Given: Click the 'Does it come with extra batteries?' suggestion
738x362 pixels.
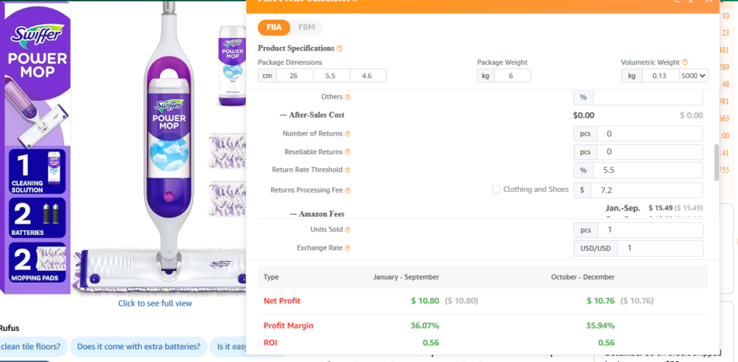Looking at the screenshot, I should point(139,347).
